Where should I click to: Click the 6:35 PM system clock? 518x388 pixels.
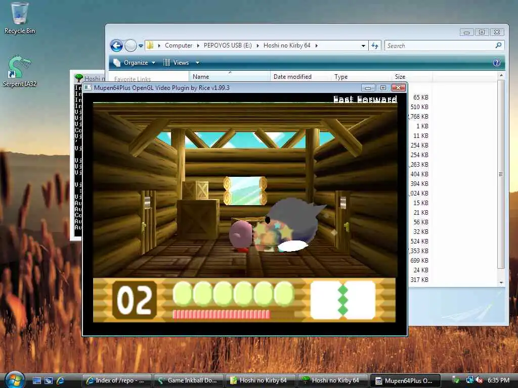499,380
